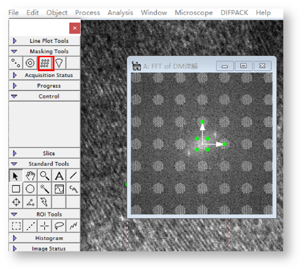The width and height of the screenshot is (304, 272).
Task: Select the lasso ROI tool
Action: [59, 226]
